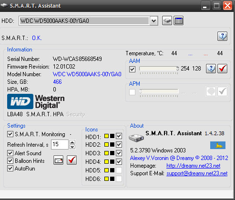Disable Balloon Hints checkbox
This screenshot has height=200, width=235.
[10, 161]
